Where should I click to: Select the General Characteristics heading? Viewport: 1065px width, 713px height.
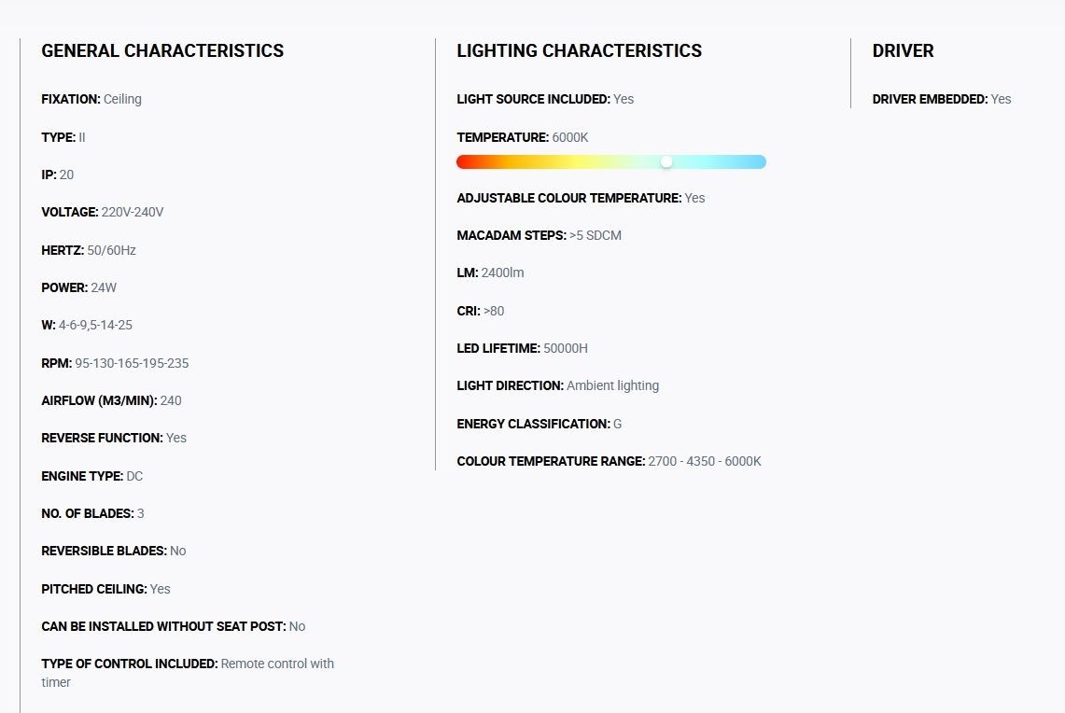[162, 51]
